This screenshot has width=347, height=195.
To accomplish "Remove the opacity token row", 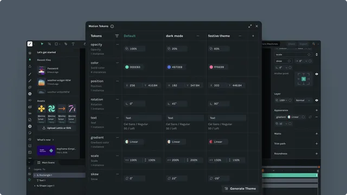I will pyautogui.click(x=118, y=44).
